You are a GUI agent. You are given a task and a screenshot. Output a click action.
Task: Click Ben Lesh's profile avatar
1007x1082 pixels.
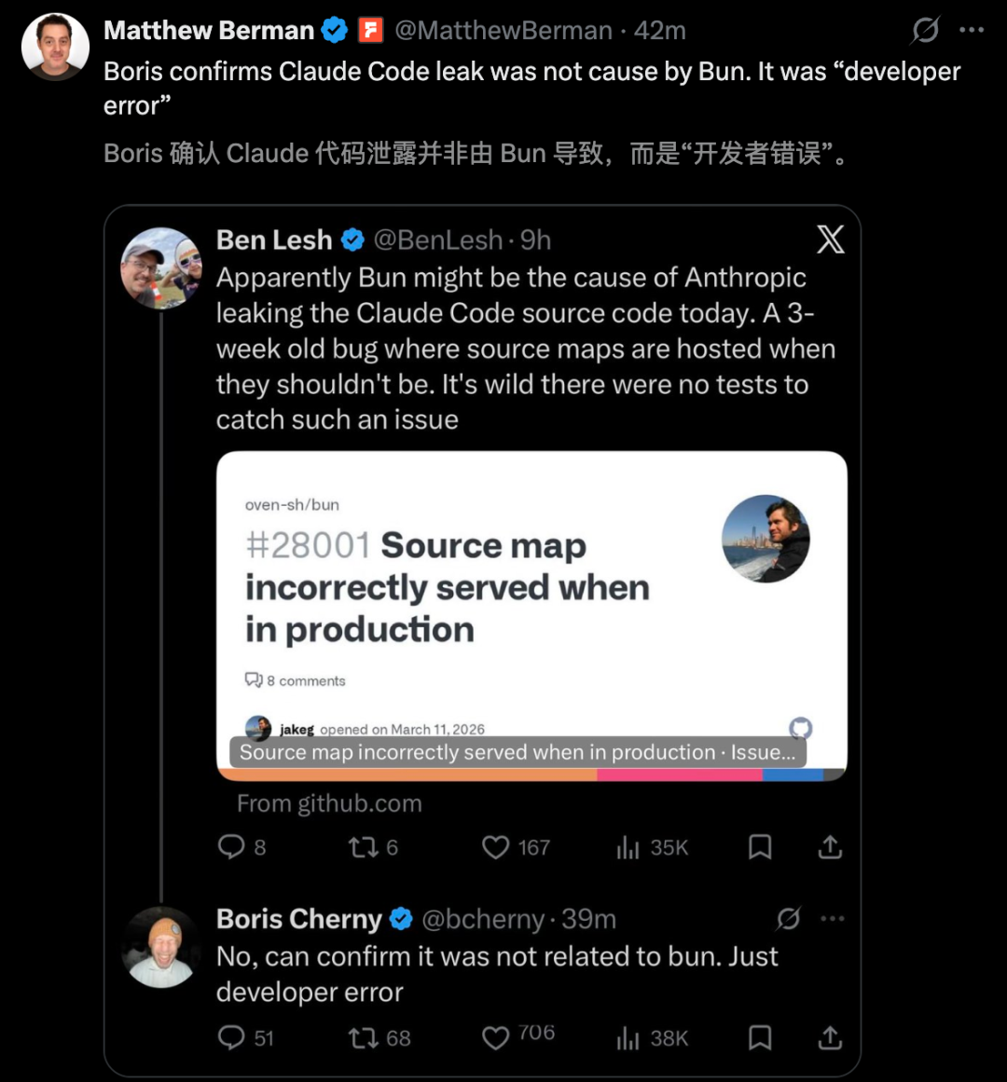pos(161,268)
